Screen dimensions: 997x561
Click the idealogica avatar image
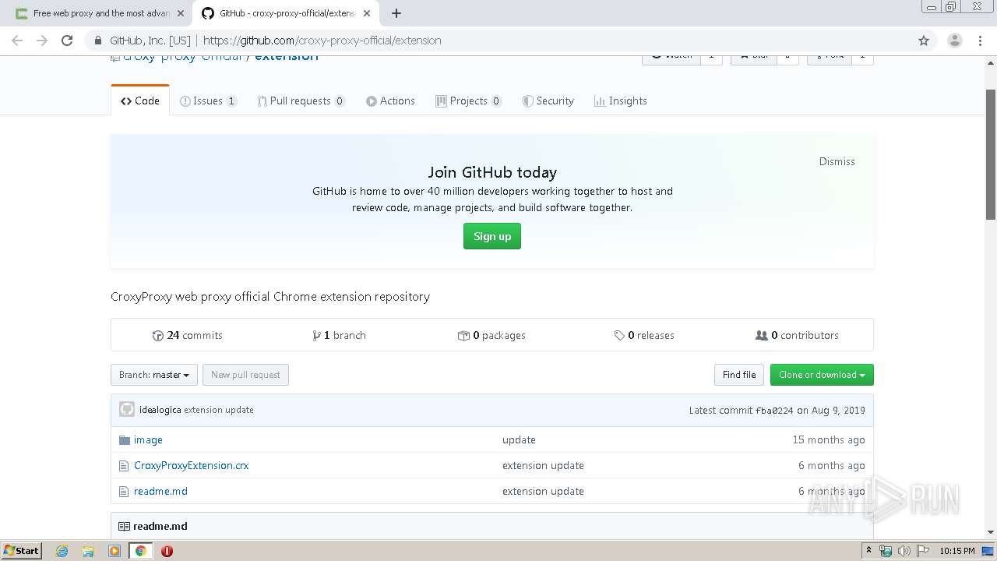tap(127, 410)
